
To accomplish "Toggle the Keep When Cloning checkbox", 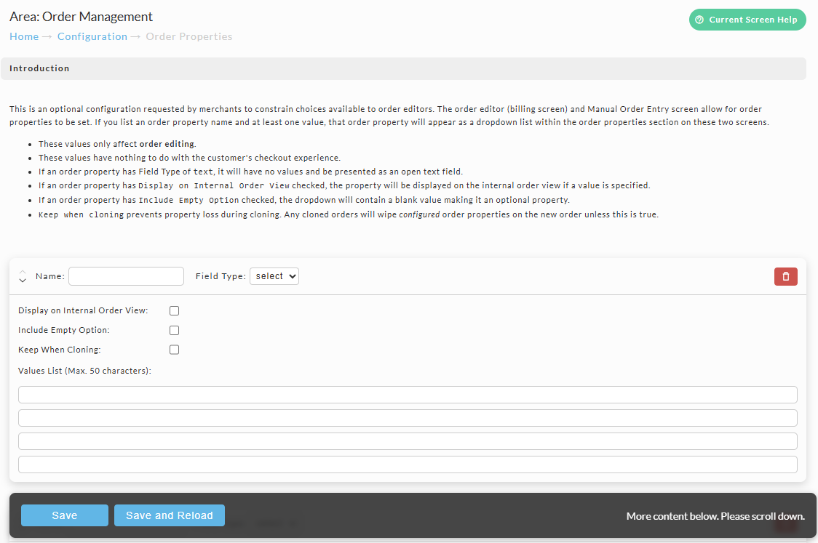I will click(x=174, y=350).
